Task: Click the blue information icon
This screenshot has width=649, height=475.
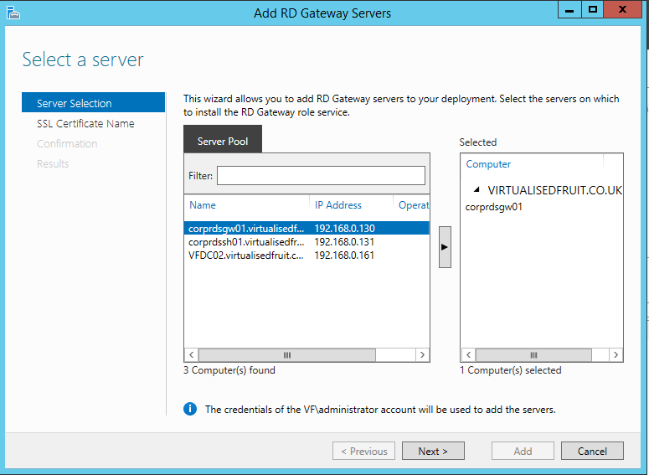Action: coord(190,409)
